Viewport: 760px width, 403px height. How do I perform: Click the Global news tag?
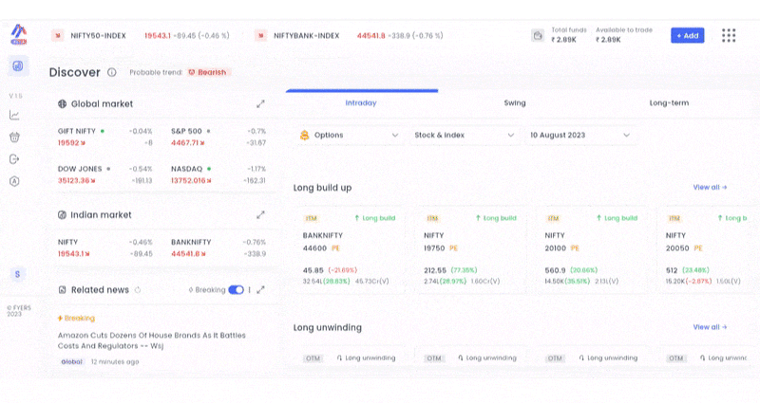point(72,362)
